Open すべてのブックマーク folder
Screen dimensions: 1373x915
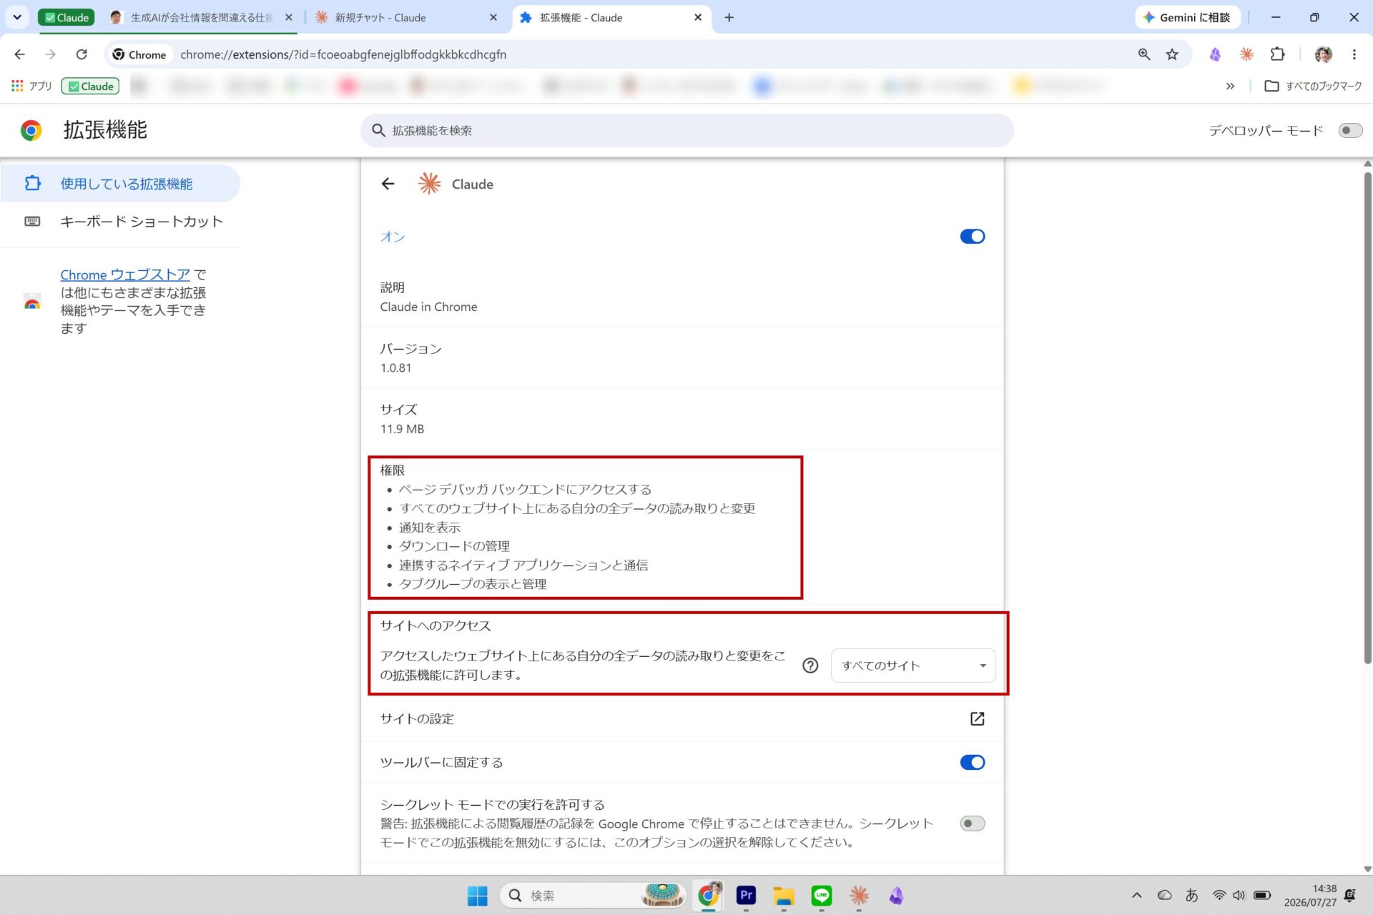point(1313,86)
